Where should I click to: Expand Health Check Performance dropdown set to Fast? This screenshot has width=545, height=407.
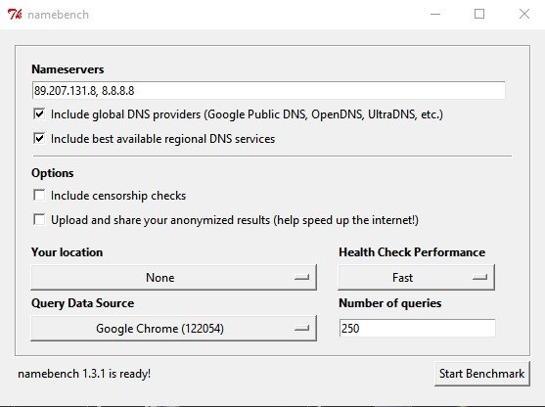[416, 277]
